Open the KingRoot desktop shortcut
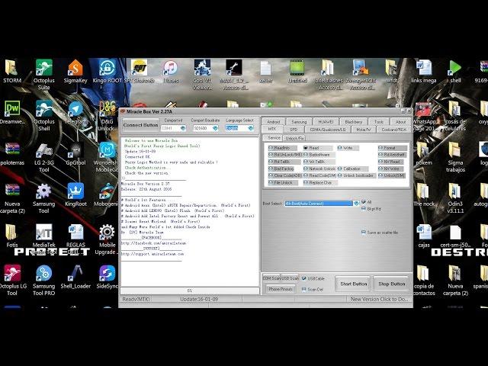The height and width of the screenshot is (366, 488). 75,195
